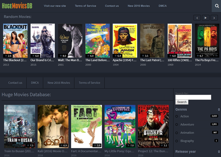Open Train to Busan poster
The height and width of the screenshot is (157, 221).
(20, 126)
